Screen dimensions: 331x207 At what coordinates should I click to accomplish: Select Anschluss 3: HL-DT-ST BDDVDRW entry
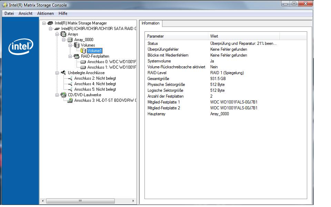(x=105, y=100)
